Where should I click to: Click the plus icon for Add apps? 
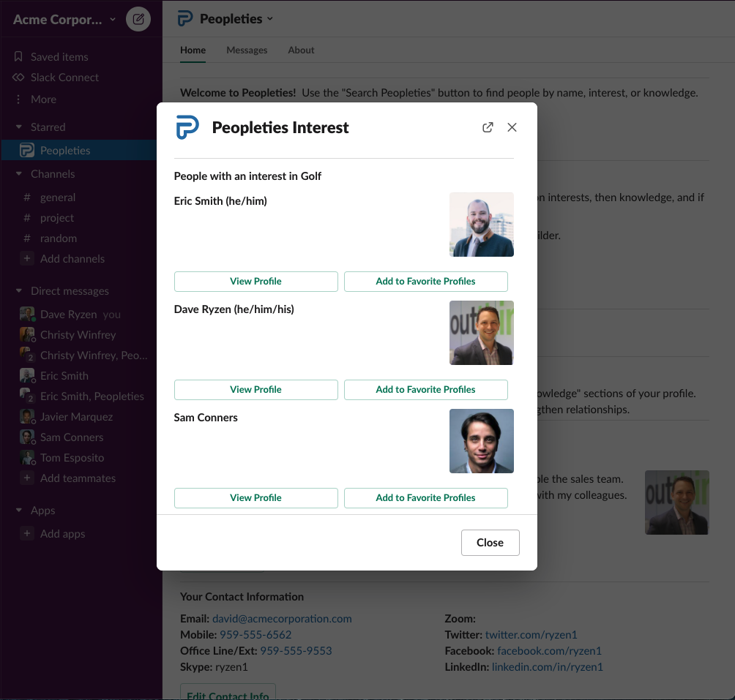point(27,534)
